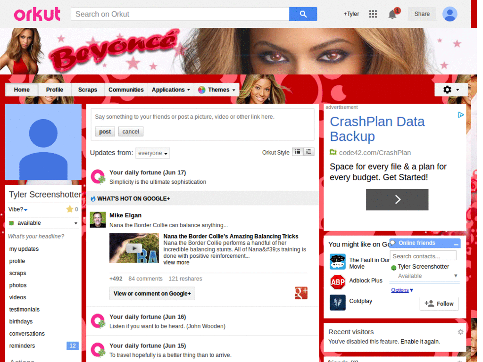The width and height of the screenshot is (483, 362).
Task: Click +Tyler in the header
Action: tap(351, 14)
